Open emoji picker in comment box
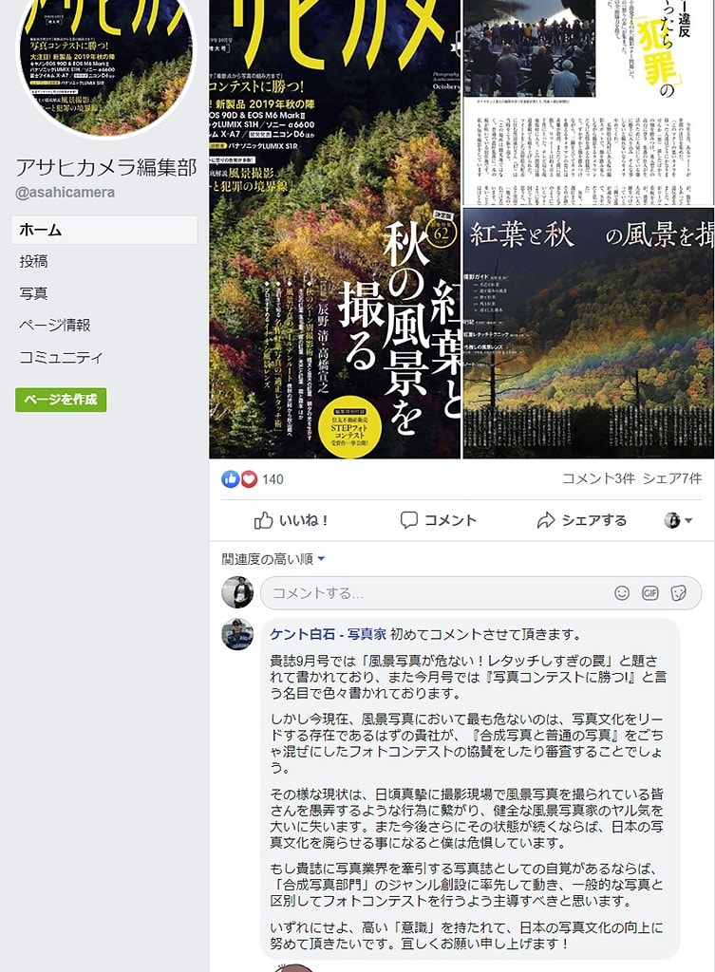Screen dimensions: 715x972 coord(621,593)
